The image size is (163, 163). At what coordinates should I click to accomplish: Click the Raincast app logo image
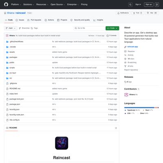pyautogui.click(x=62, y=143)
